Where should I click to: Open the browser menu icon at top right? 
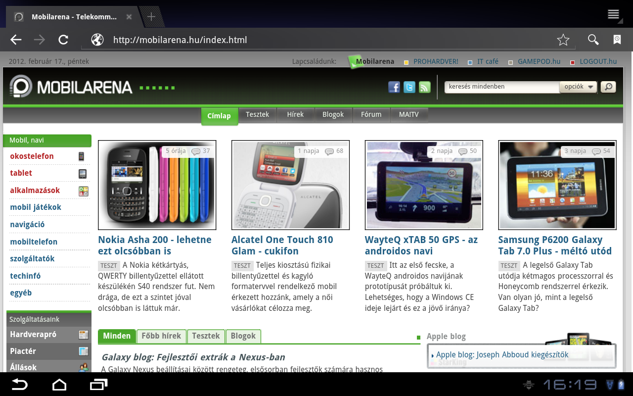tap(614, 14)
